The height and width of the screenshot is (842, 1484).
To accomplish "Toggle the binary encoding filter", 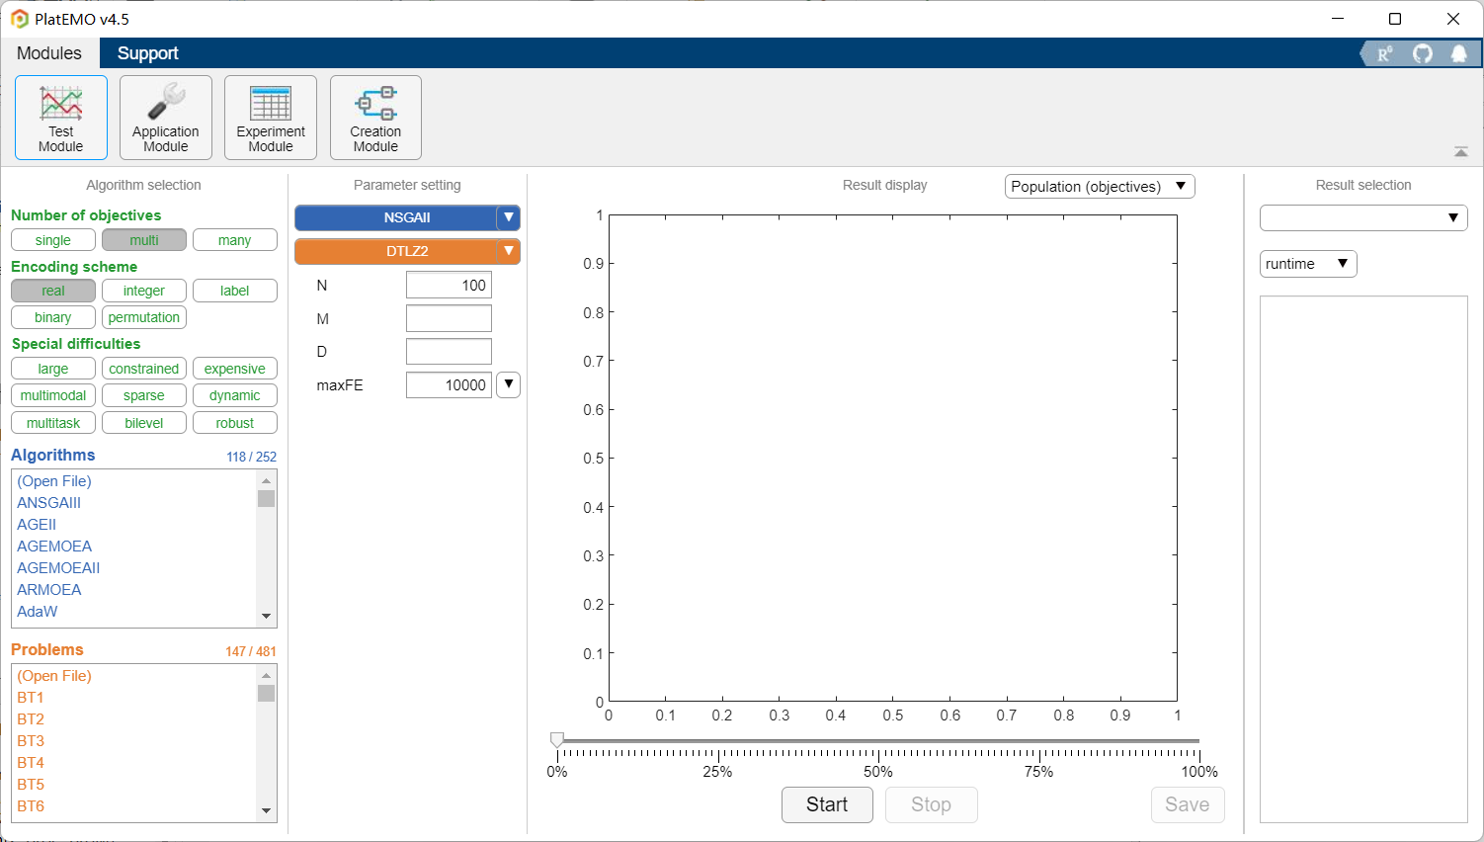I will pos(53,317).
